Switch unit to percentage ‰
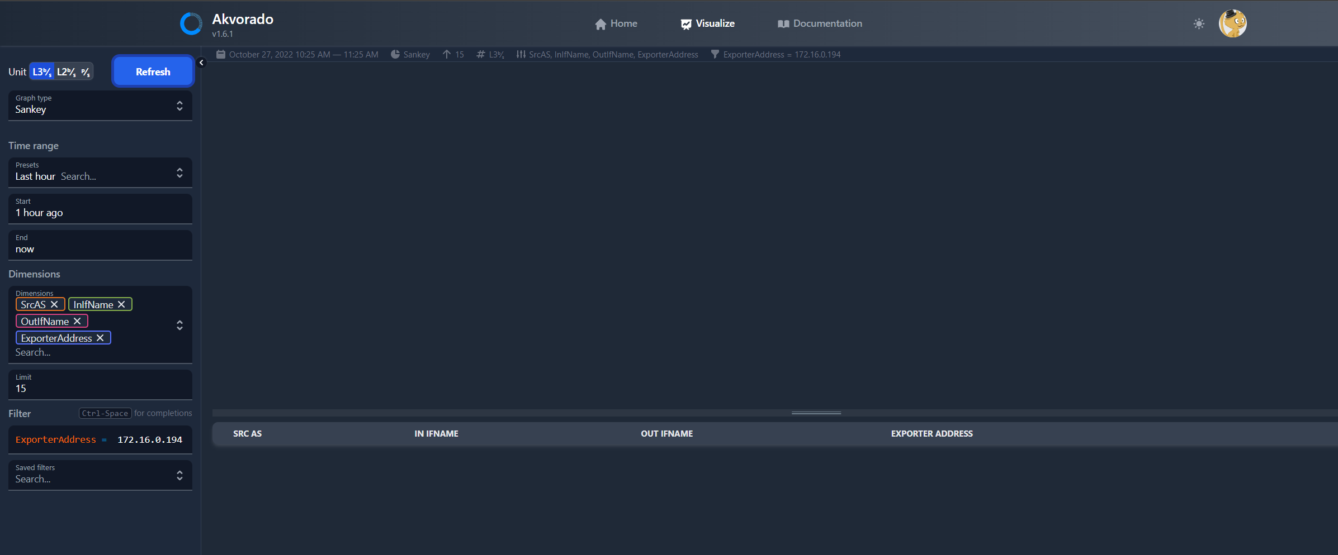 pyautogui.click(x=85, y=71)
